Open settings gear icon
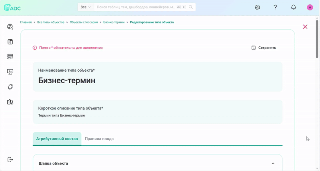The image size is (320, 171). 257,7
